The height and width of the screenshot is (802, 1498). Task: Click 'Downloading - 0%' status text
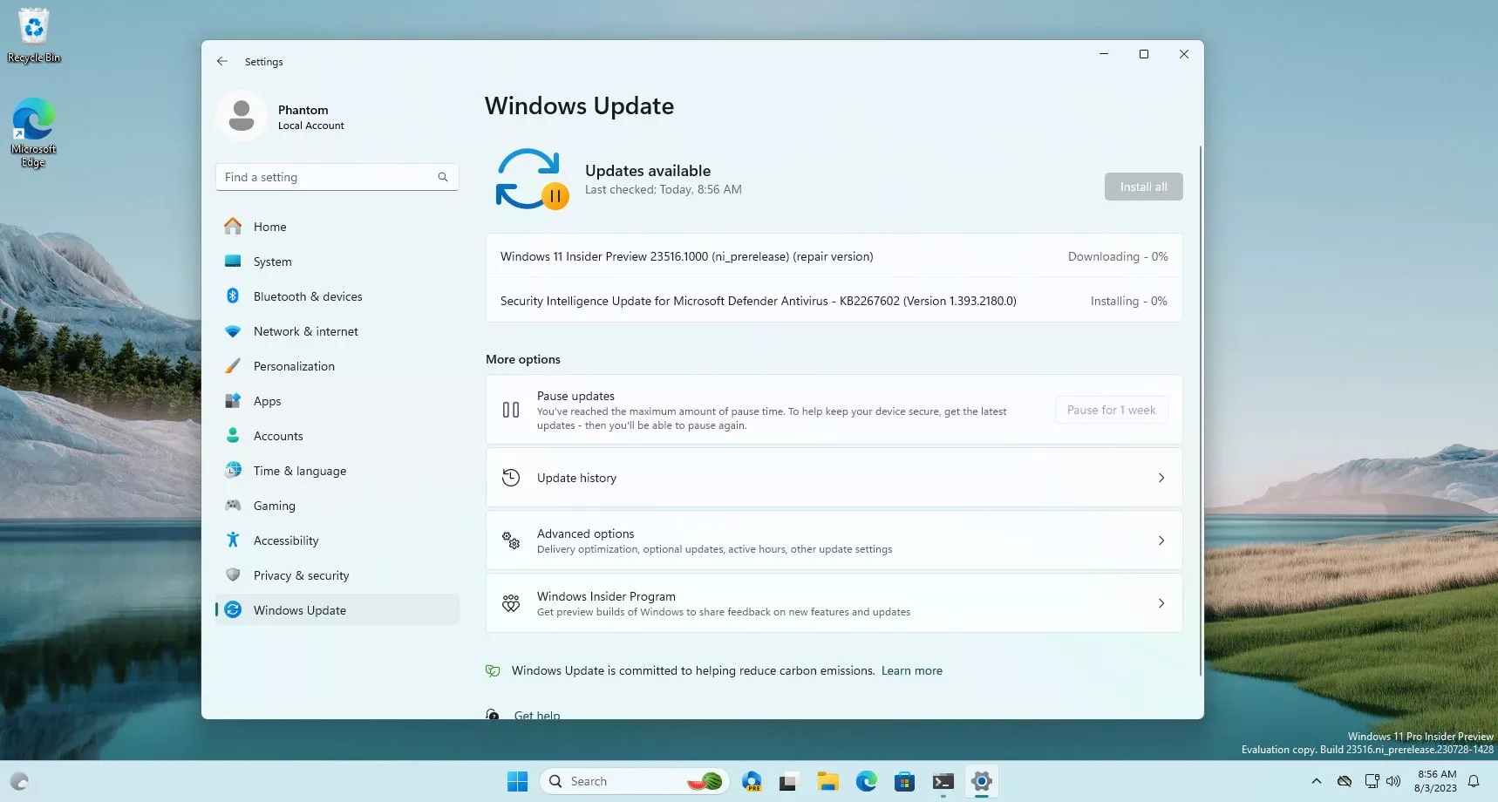[x=1118, y=256]
